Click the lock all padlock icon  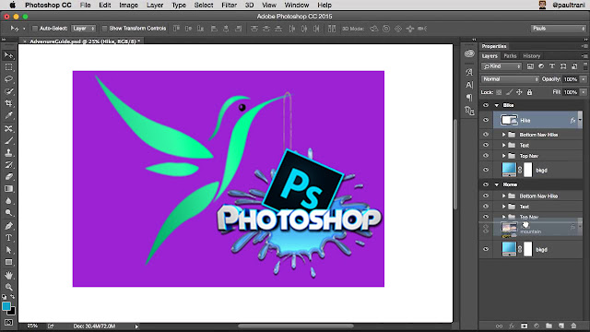[529, 92]
